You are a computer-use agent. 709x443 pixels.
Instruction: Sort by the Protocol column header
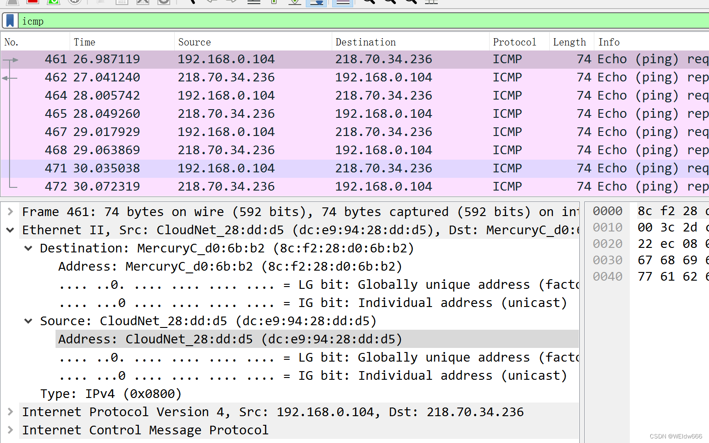519,42
